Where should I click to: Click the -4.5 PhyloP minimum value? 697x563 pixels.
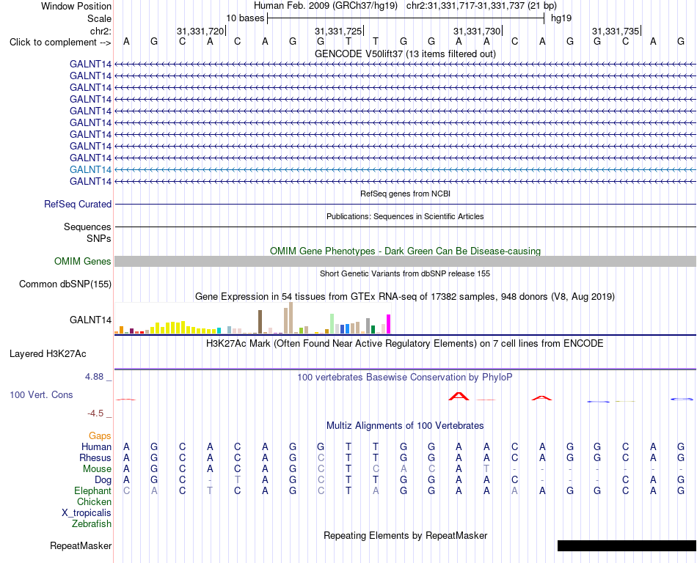95,413
